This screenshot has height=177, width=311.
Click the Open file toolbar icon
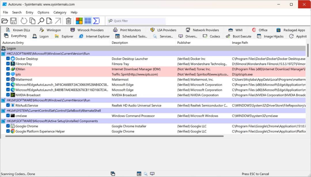[x=5, y=21]
